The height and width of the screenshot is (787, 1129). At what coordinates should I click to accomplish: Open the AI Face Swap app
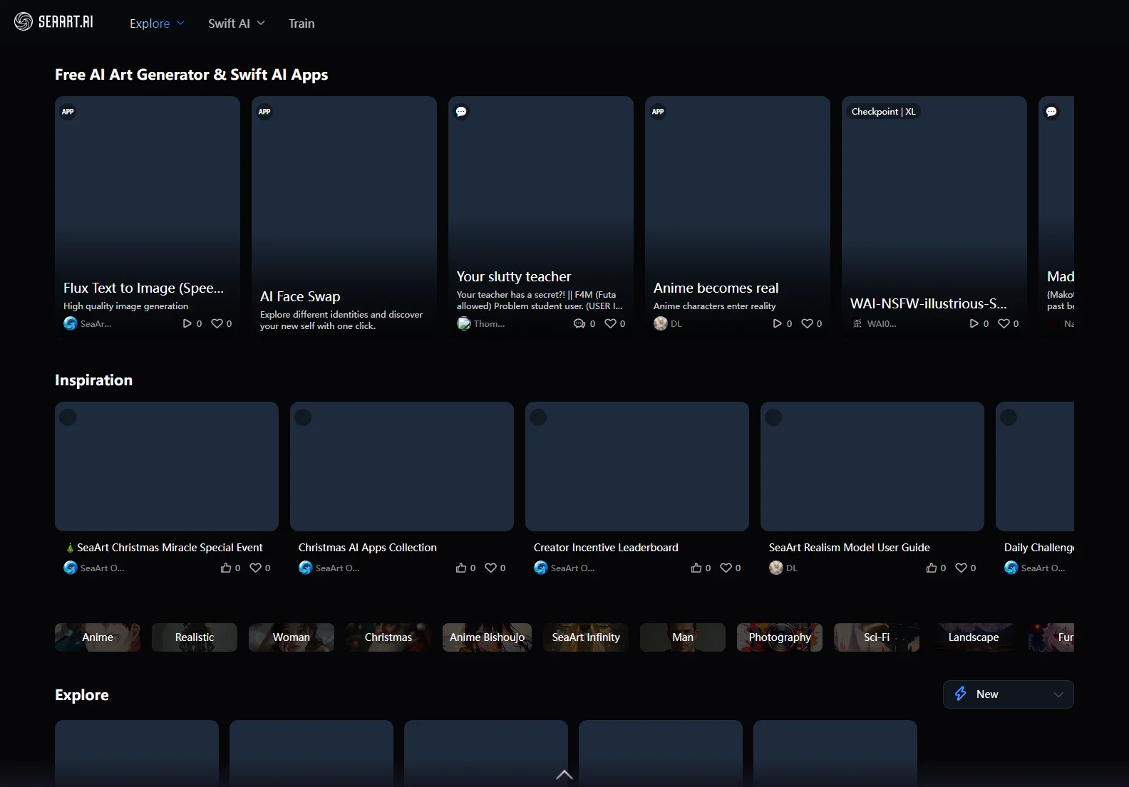(x=344, y=217)
